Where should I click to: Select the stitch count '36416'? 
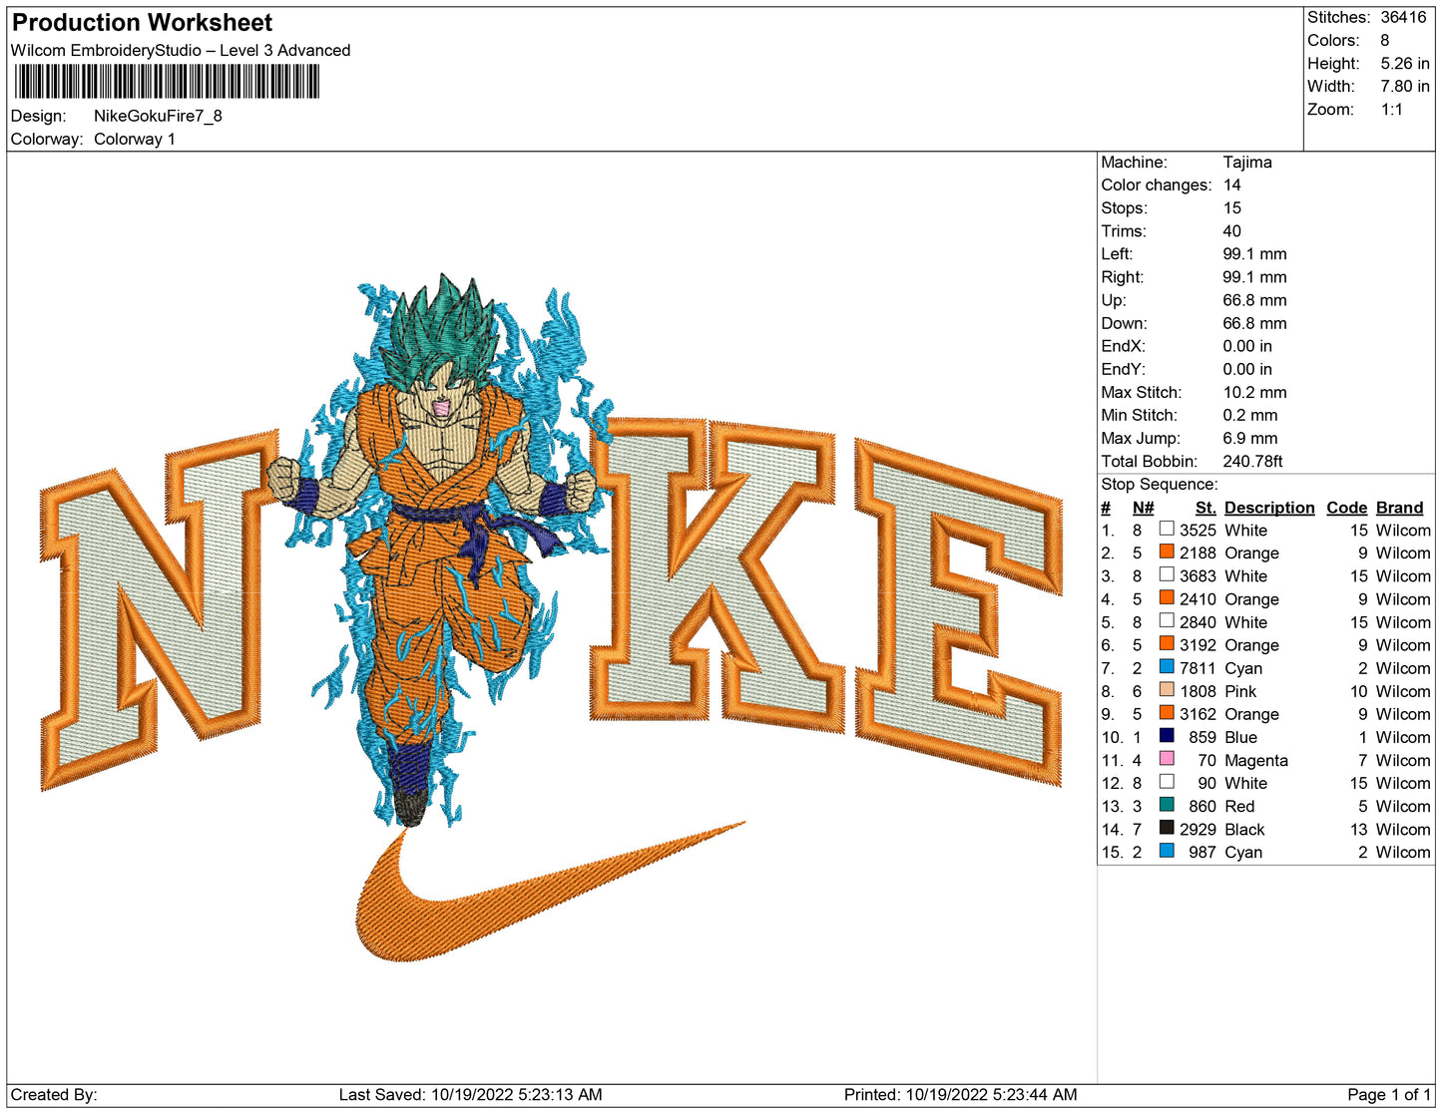1404,17
